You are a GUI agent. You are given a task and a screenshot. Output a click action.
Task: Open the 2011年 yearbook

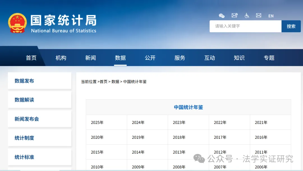(x=261, y=152)
